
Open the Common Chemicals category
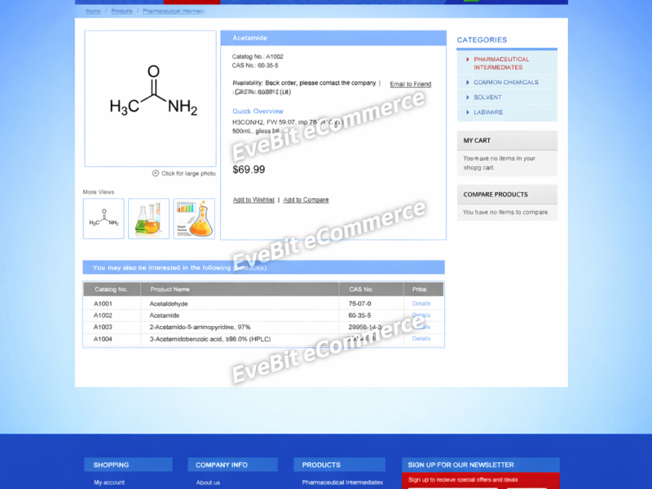(x=505, y=82)
